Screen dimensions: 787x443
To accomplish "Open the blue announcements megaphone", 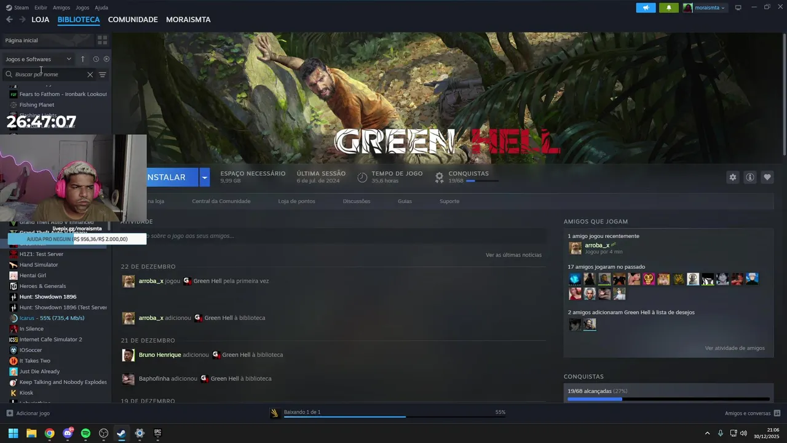I will pyautogui.click(x=646, y=7).
